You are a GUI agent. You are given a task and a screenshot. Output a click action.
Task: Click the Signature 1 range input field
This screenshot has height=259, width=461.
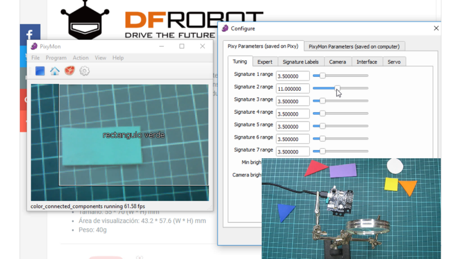tap(293, 76)
